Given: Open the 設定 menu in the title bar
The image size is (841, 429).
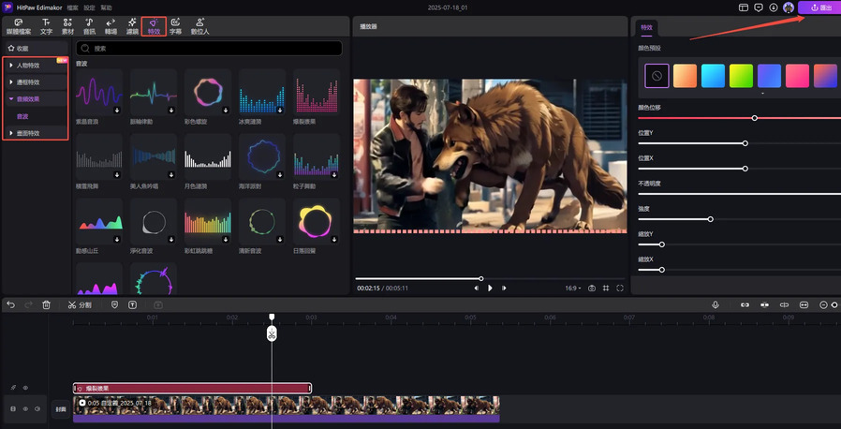Looking at the screenshot, I should click(89, 7).
